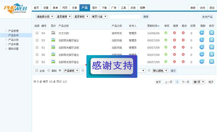The image size is (217, 132).
Task: Check the checkbox for product 53
Action: point(37,40)
